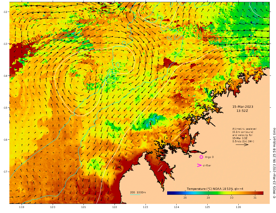Click longitude axis label 123

146,207
